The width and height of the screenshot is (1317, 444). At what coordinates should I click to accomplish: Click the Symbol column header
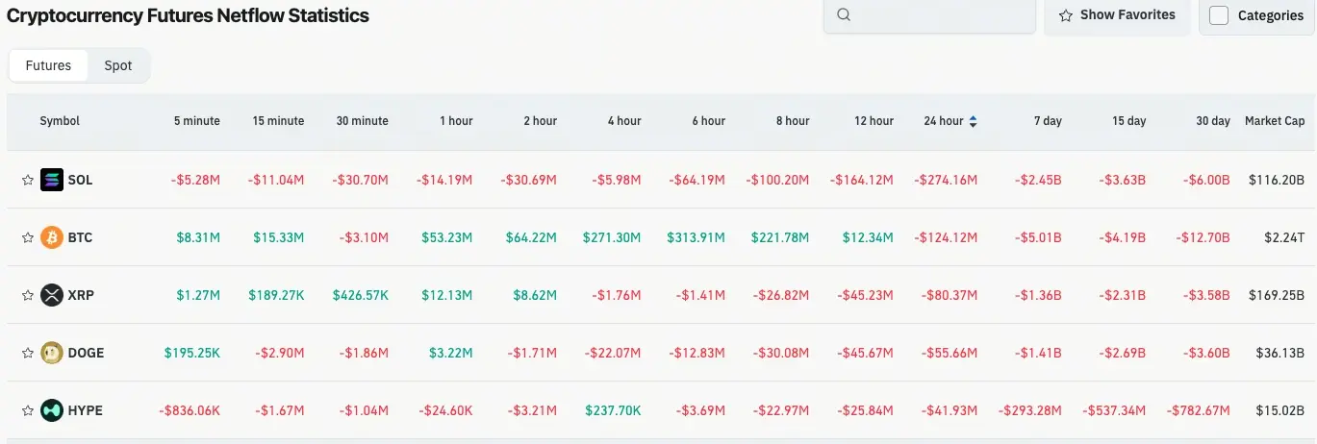(x=60, y=121)
